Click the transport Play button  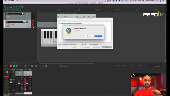[14, 66]
